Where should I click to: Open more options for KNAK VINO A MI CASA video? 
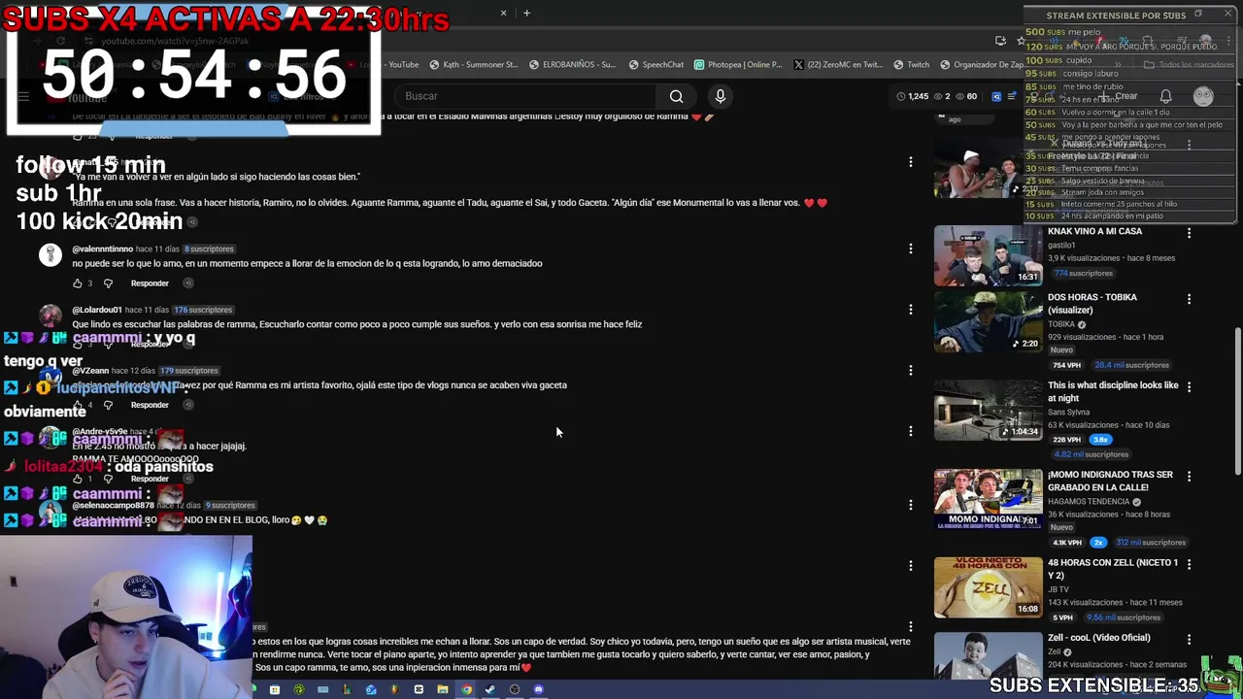(1189, 233)
